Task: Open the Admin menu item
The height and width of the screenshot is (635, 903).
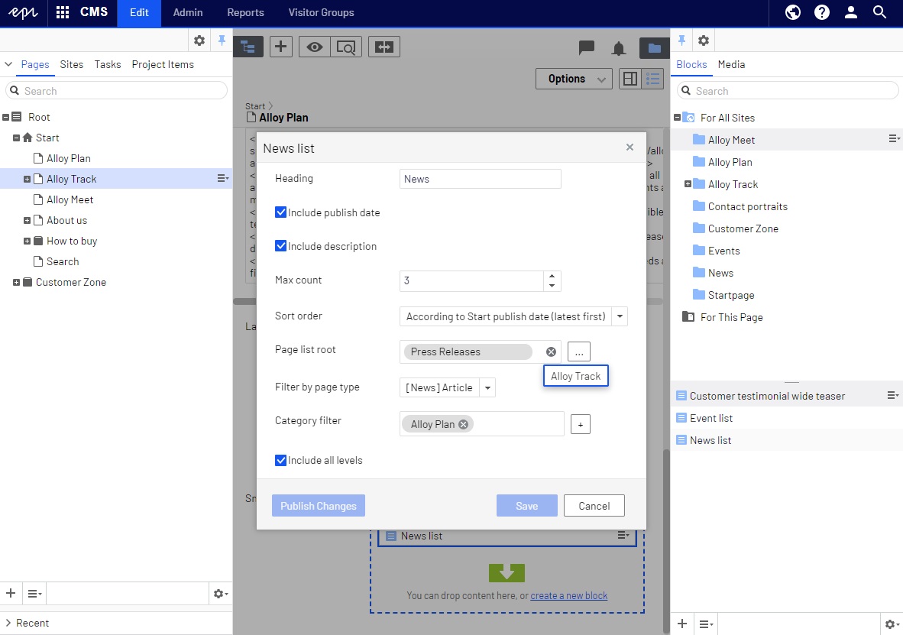Action: [x=188, y=12]
